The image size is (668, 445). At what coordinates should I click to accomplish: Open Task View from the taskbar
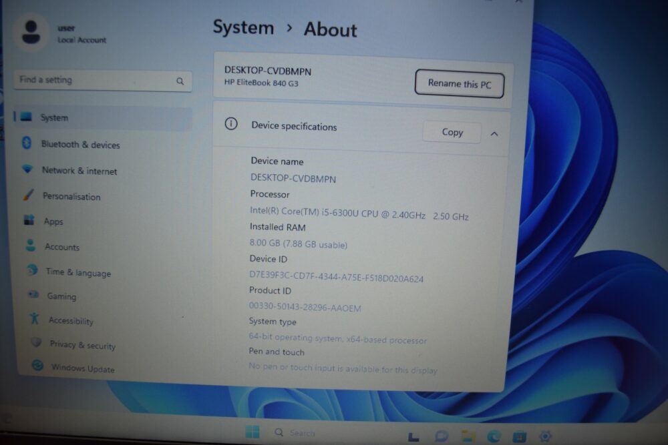coord(413,436)
